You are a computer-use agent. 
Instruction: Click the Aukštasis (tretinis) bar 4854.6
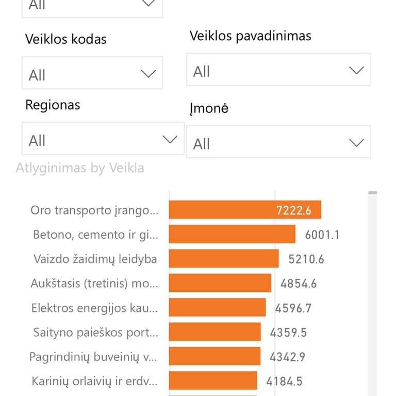point(220,283)
